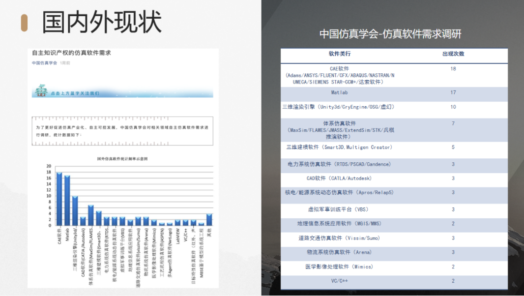Image resolution: width=524 pixels, height=296 pixels.
Task: Select the paragraph starting 为了更好促进仿真产业化
Action: click(122, 131)
